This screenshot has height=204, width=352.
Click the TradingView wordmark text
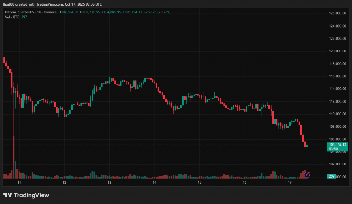click(32, 195)
